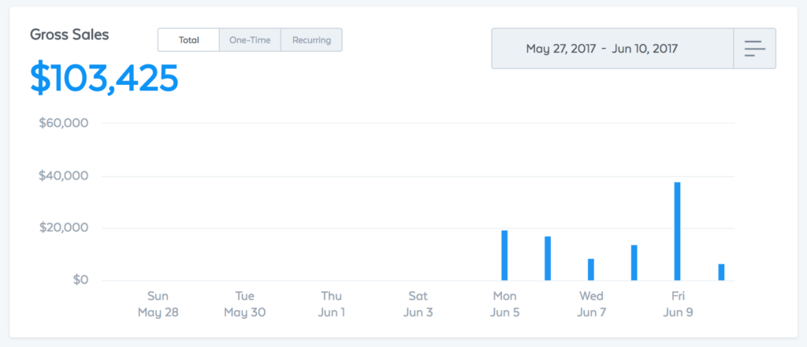Click the tallest bar for Fri Jun 9
This screenshot has height=347, width=807.
pyautogui.click(x=677, y=231)
